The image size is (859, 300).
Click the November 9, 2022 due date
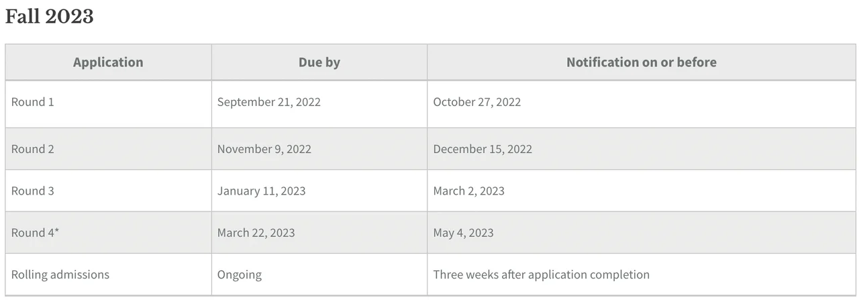click(264, 149)
